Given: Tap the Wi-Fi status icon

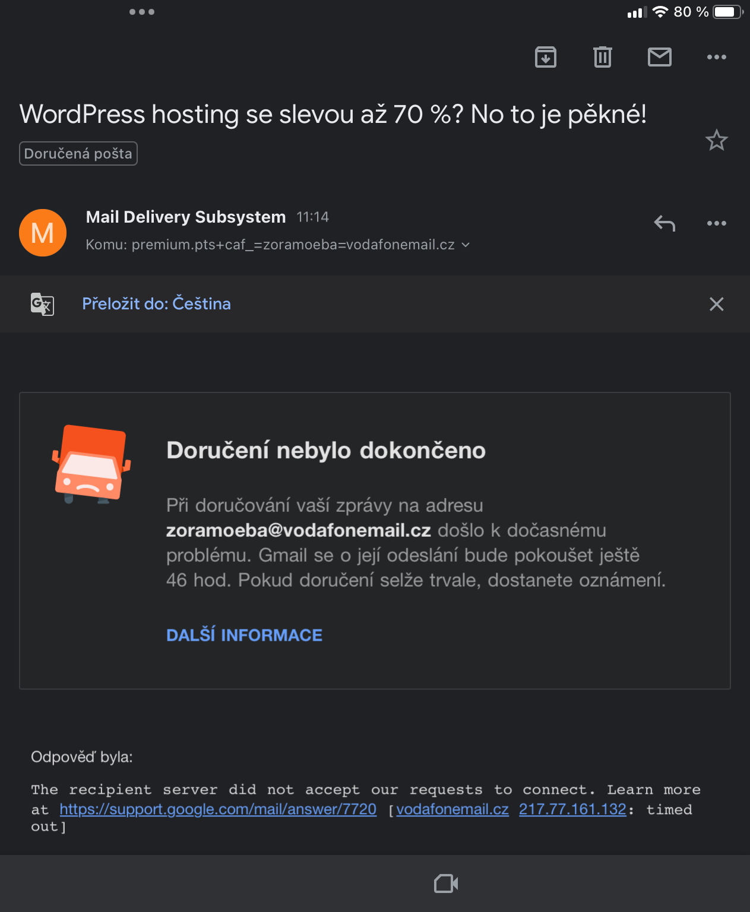Looking at the screenshot, I should pyautogui.click(x=660, y=12).
